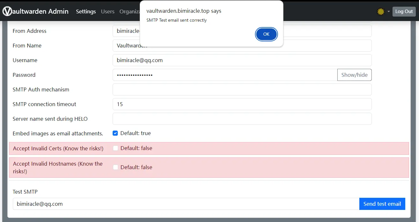The image size is (419, 222).
Task: Expand the theme dropdown caret
Action: 389,12
